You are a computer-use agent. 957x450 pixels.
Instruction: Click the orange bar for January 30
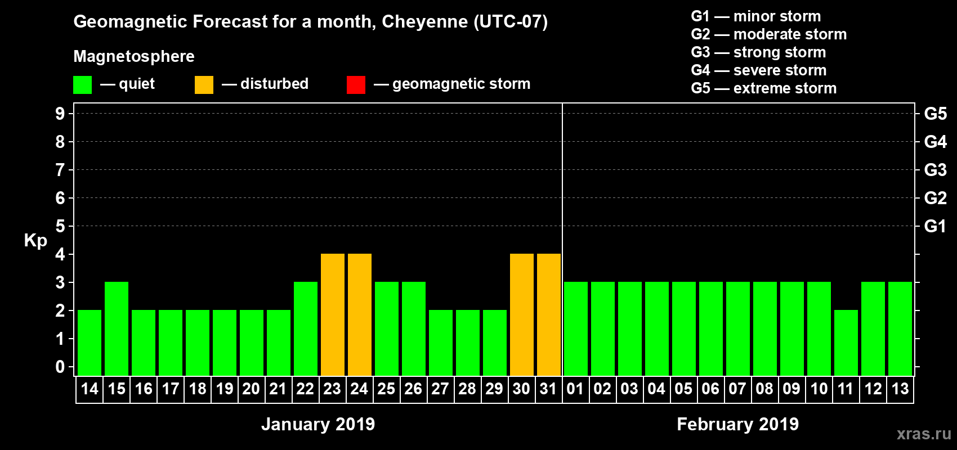522,314
